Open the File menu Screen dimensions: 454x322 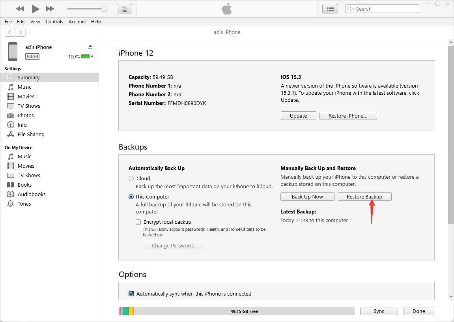coord(8,22)
